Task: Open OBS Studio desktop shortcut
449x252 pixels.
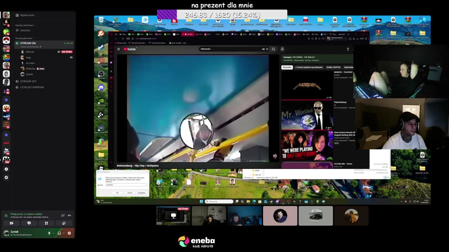Action: (101, 74)
